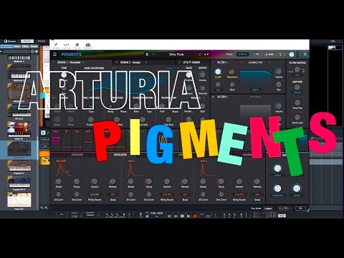This screenshot has width=344, height=258.
Task: Click Env VCA Sustain knob
Action: [95, 181]
